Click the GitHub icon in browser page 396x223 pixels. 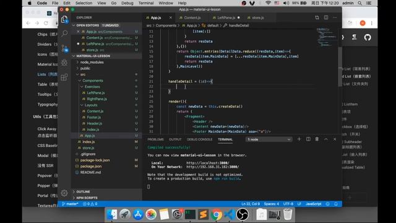368,37
